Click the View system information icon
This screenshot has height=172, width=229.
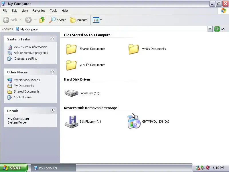click(x=10, y=47)
